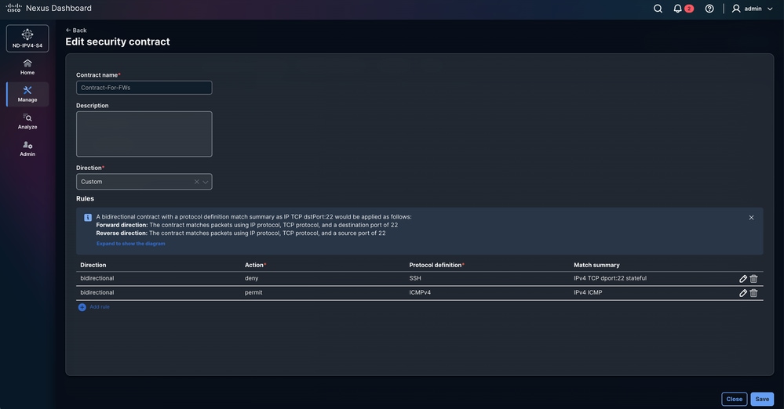Image resolution: width=784 pixels, height=409 pixels.
Task: Click the Nexus Dashboard title text
Action: point(59,8)
